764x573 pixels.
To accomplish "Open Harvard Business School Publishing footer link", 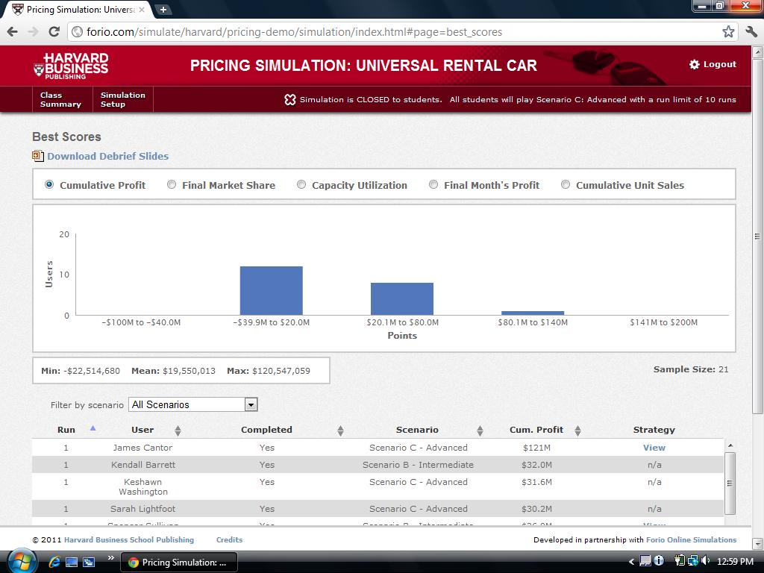I will click(129, 540).
